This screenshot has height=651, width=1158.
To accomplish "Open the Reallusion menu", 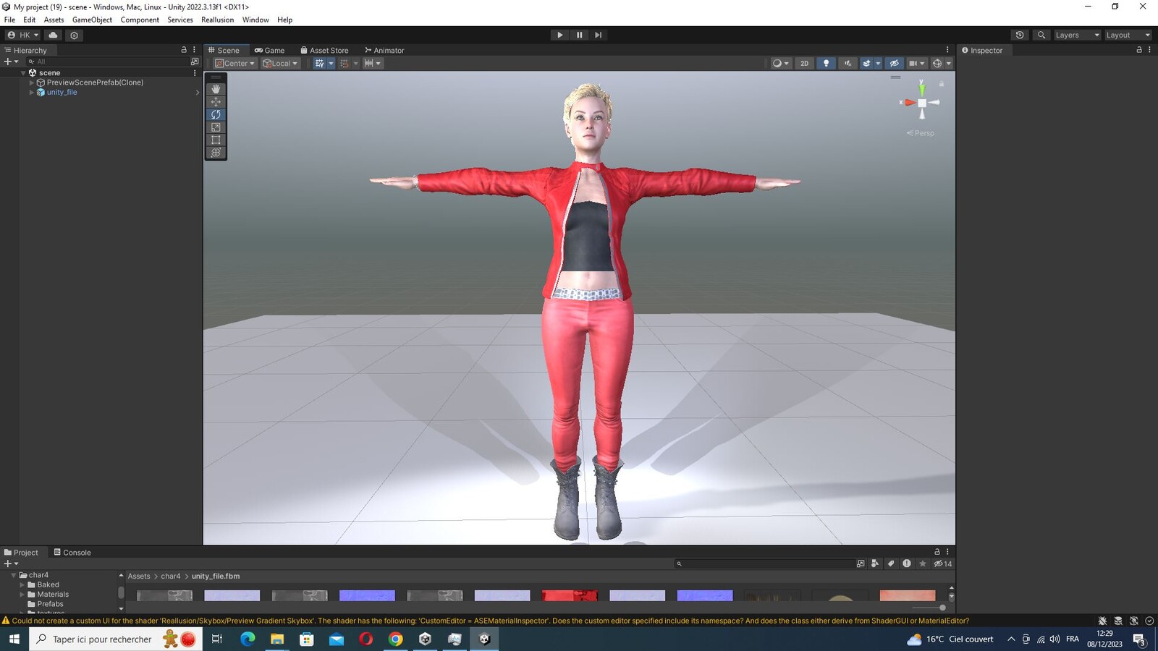I will [x=217, y=20].
